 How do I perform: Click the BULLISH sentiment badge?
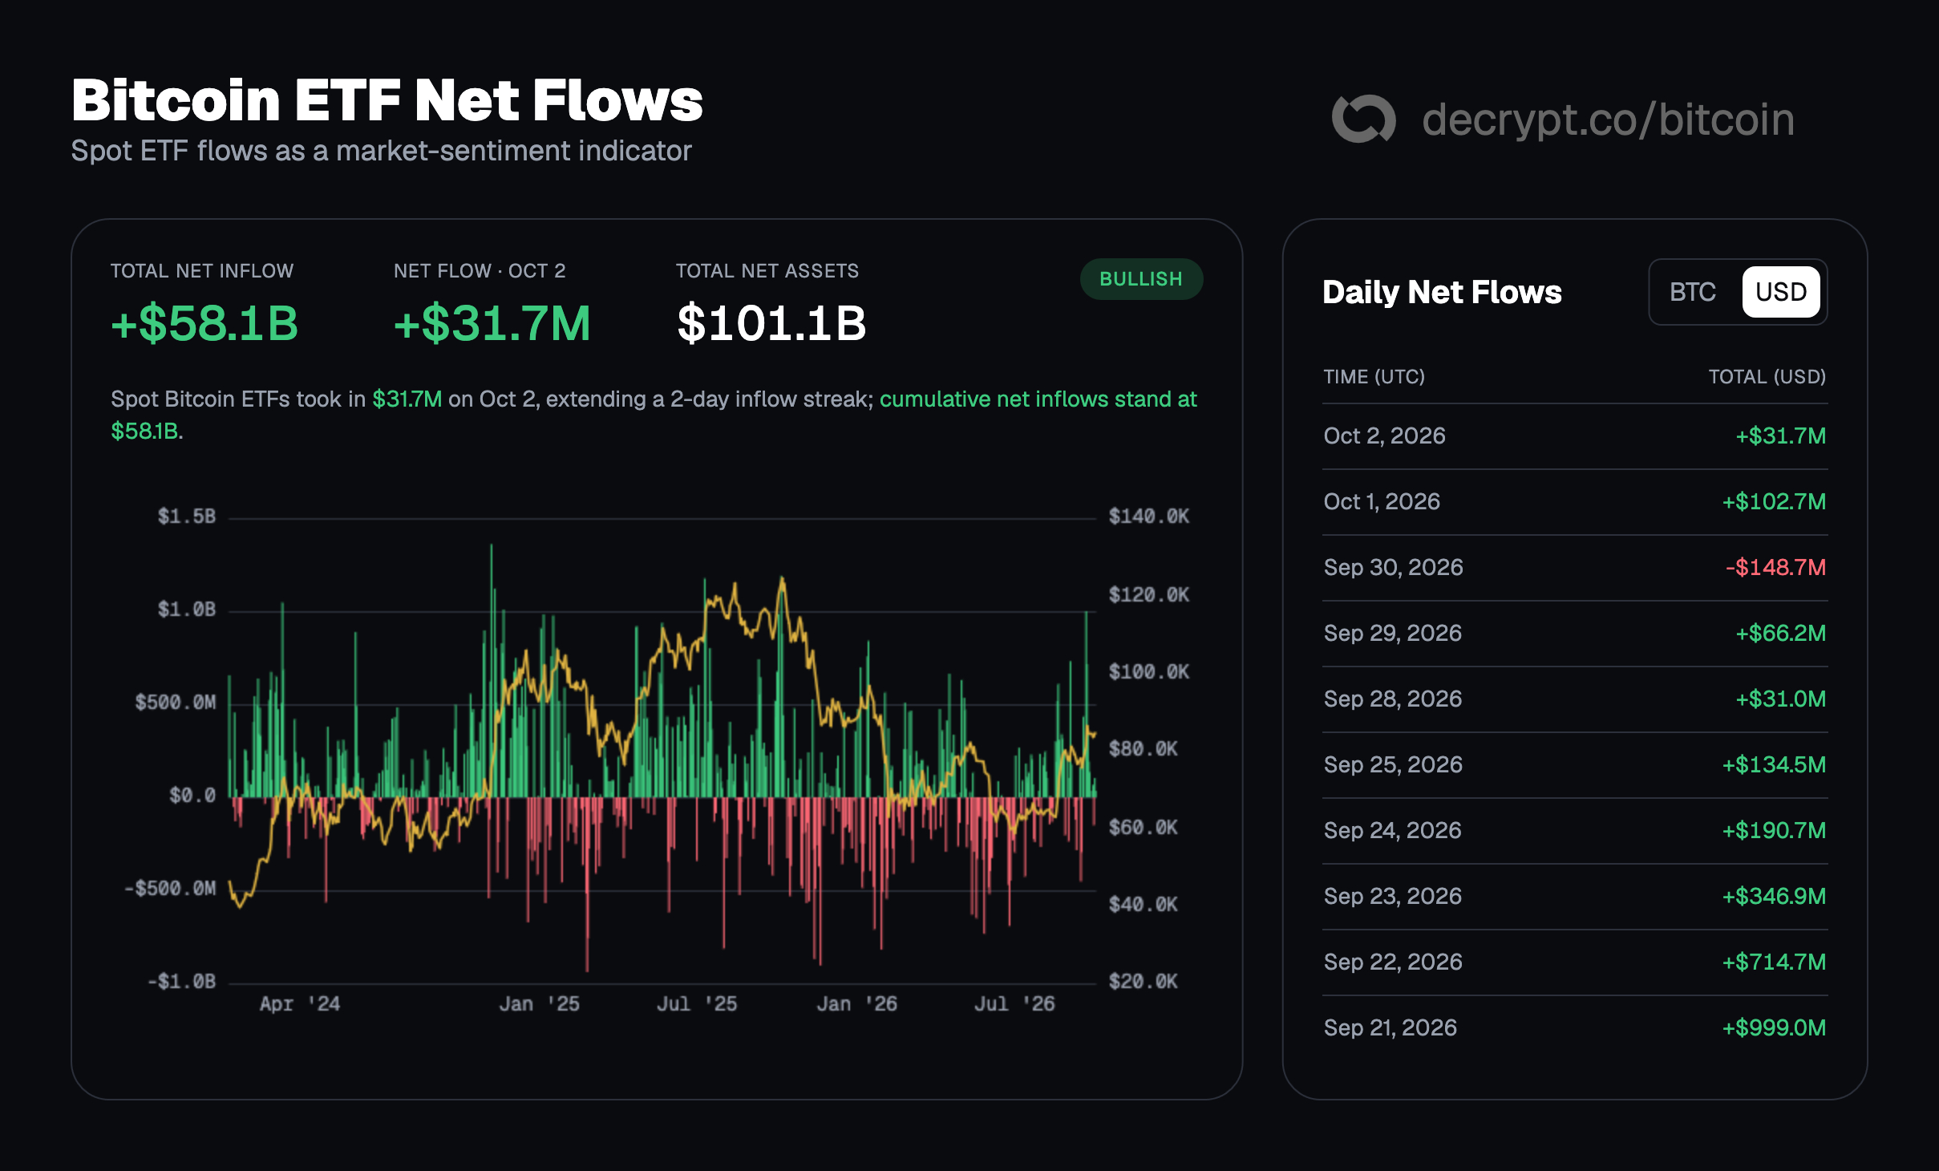(1141, 279)
